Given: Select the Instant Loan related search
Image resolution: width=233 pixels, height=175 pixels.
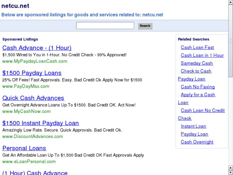Looking at the screenshot, I should pyautogui.click(x=193, y=126).
